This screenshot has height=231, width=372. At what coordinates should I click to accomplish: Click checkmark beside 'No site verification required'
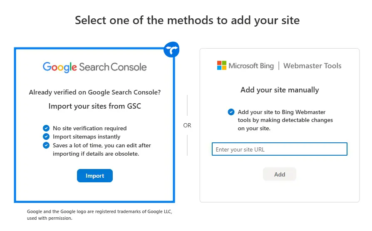(46, 128)
